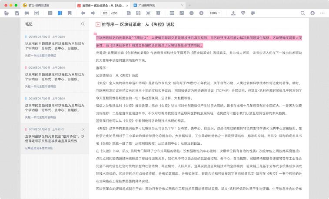Close the 产品使用规则 tab
The image size is (329, 199).
pyautogui.click(x=183, y=6)
